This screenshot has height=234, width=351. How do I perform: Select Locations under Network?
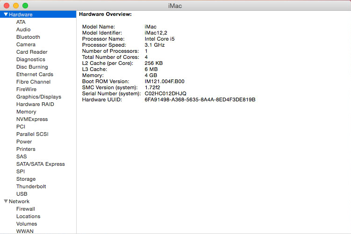point(28,216)
